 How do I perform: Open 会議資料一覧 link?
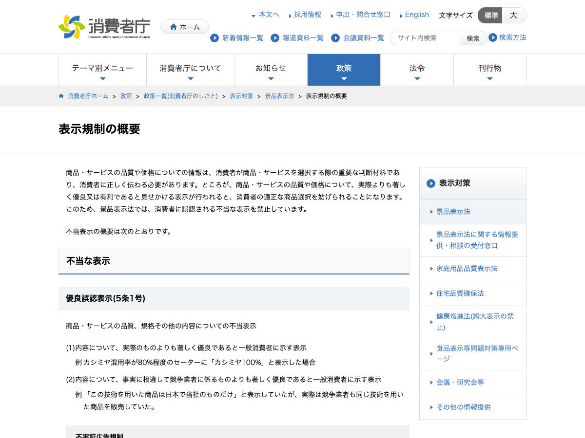click(x=363, y=38)
